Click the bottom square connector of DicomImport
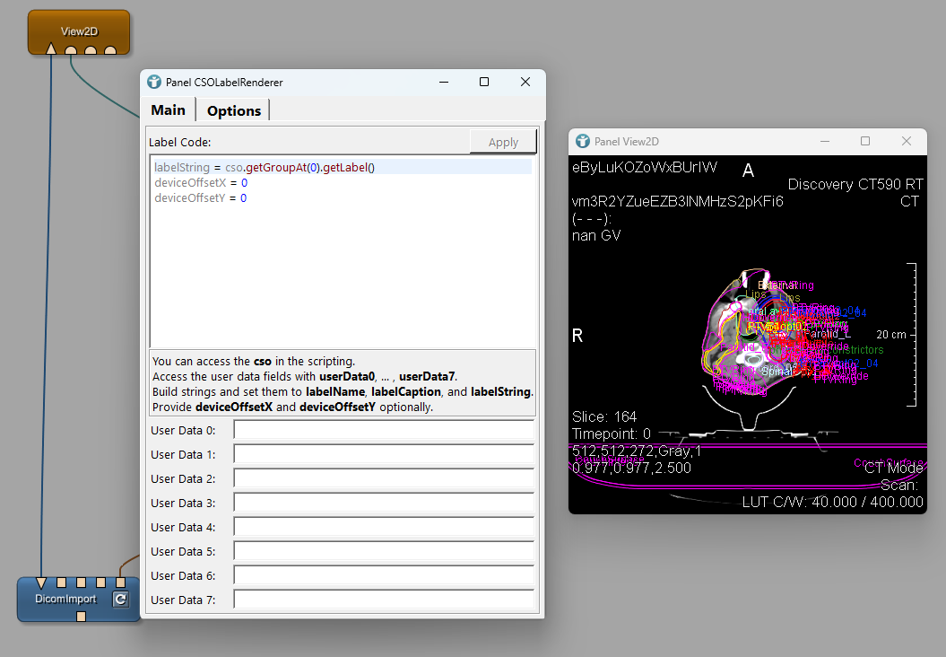Image resolution: width=946 pixels, height=657 pixels. tap(81, 617)
